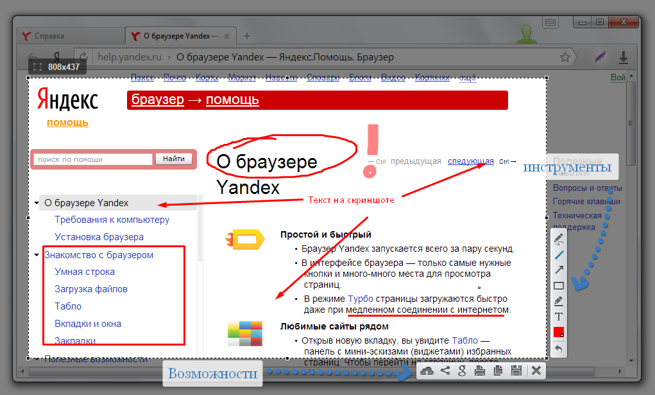This screenshot has height=395, width=655.
Task: Select the Line drawing tool
Action: click(559, 255)
